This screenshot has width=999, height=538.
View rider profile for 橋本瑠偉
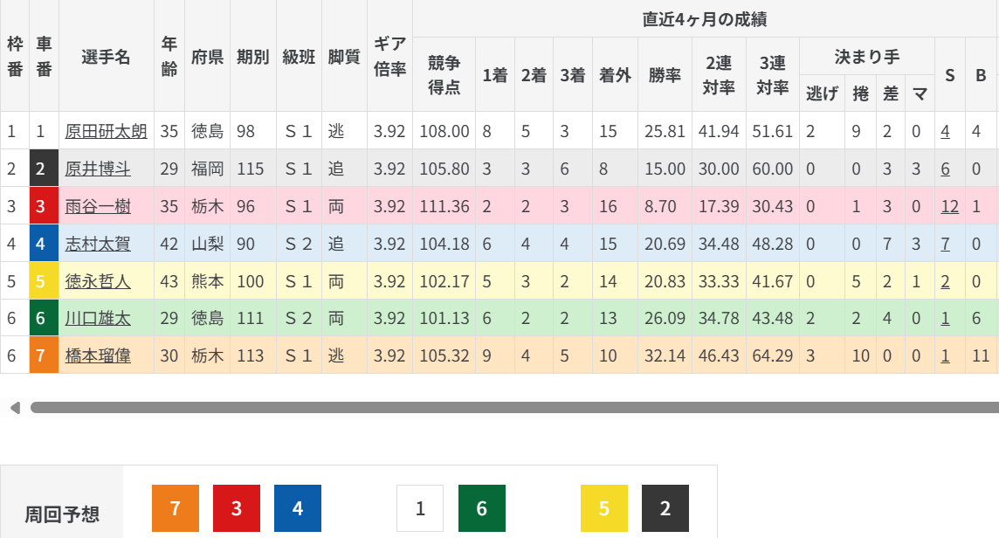pyautogui.click(x=98, y=356)
